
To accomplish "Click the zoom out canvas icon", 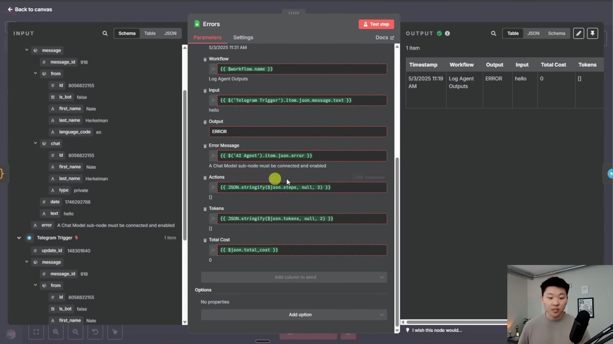I will tap(75, 332).
